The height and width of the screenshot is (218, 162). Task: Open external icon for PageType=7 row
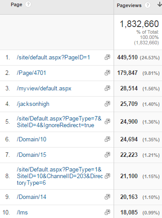(x=107, y=121)
